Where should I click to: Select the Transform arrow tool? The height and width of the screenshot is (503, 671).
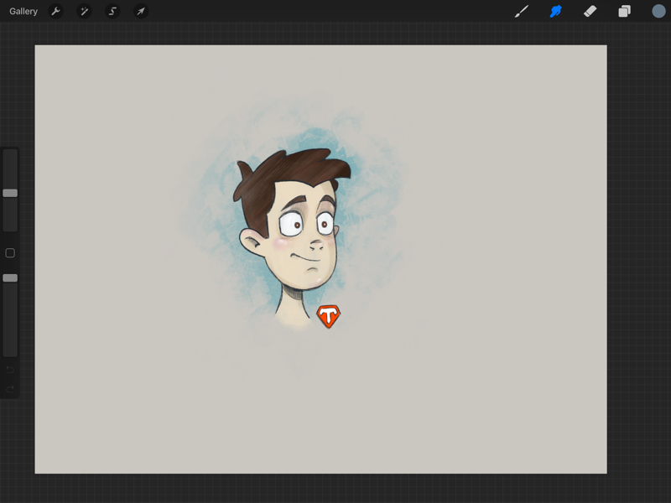(140, 12)
